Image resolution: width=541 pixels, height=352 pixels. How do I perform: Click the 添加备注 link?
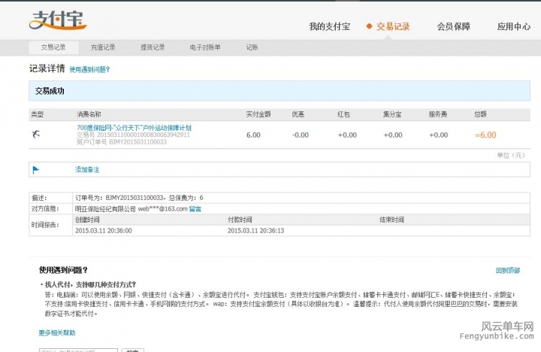click(87, 170)
